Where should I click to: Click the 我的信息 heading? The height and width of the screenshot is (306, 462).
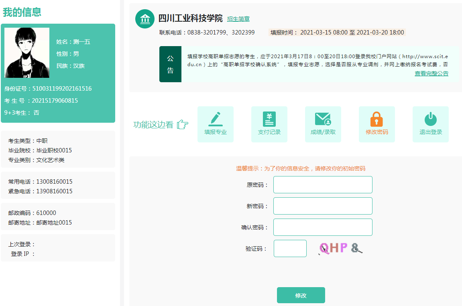22,12
